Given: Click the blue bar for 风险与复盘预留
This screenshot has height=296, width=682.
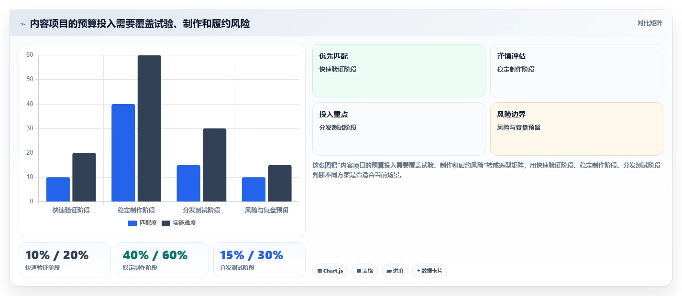Looking at the screenshot, I should point(253,190).
